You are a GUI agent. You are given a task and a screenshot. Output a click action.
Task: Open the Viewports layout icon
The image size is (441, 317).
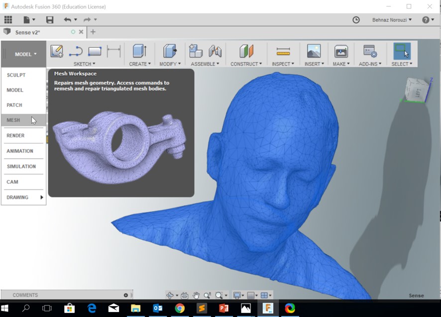pos(264,295)
